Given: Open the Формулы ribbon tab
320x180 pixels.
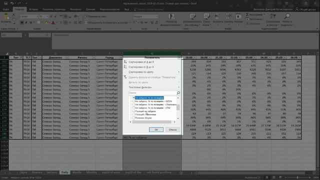Looking at the screenshot, I should [x=75, y=9].
